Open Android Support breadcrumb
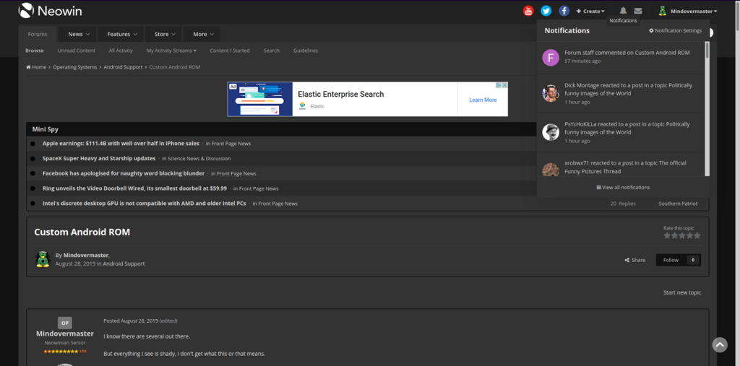 123,67
